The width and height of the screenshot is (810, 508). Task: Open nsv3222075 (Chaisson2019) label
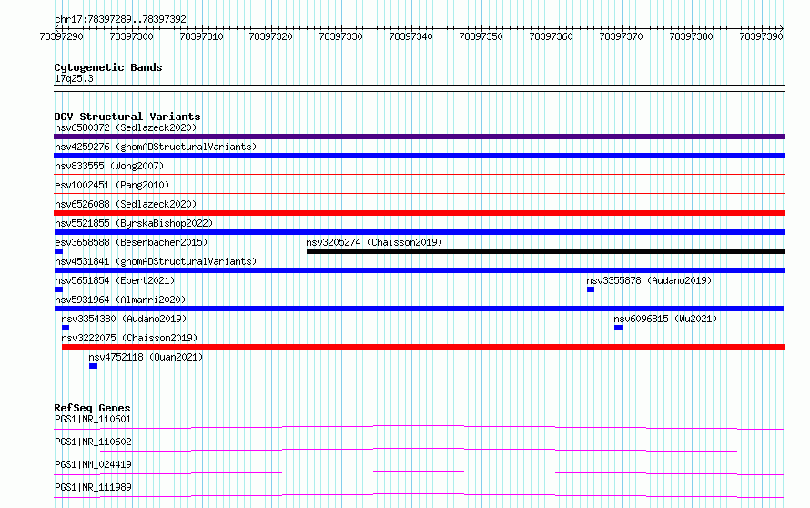tap(129, 338)
